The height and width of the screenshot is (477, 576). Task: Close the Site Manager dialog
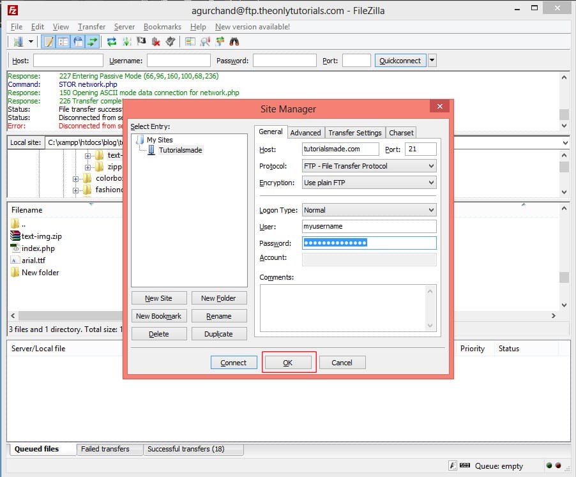(x=440, y=107)
